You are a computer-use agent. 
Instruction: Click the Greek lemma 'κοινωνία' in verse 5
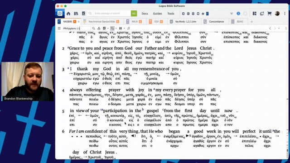(116, 120)
